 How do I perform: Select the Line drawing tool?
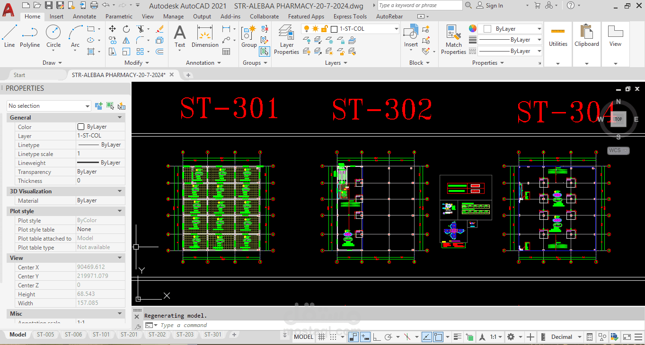(9, 36)
